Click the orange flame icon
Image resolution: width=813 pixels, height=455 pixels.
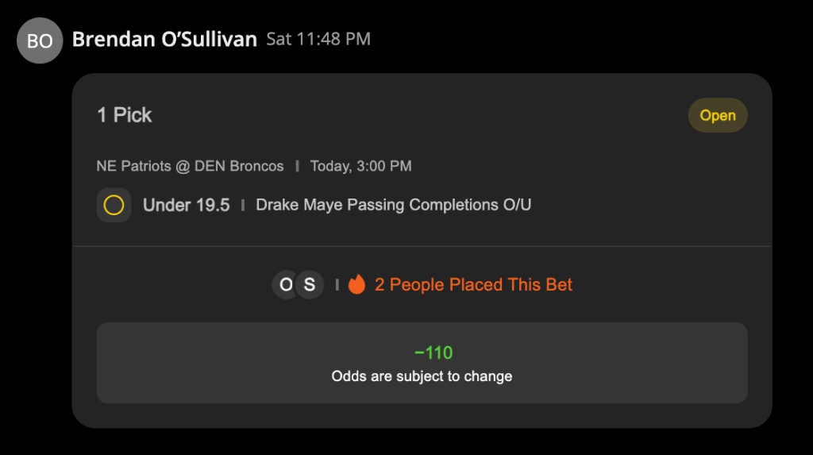click(x=356, y=284)
